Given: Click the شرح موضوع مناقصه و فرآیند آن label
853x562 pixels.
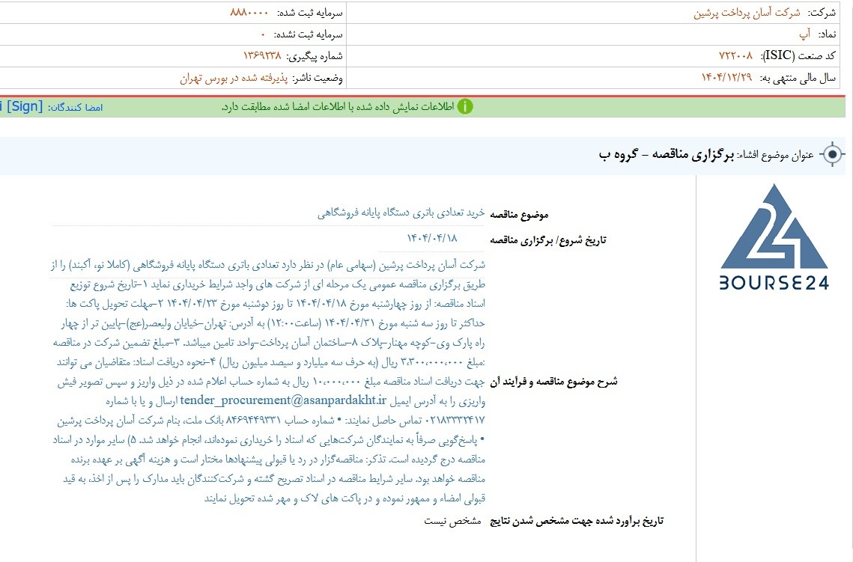Looking at the screenshot, I should click(553, 382).
